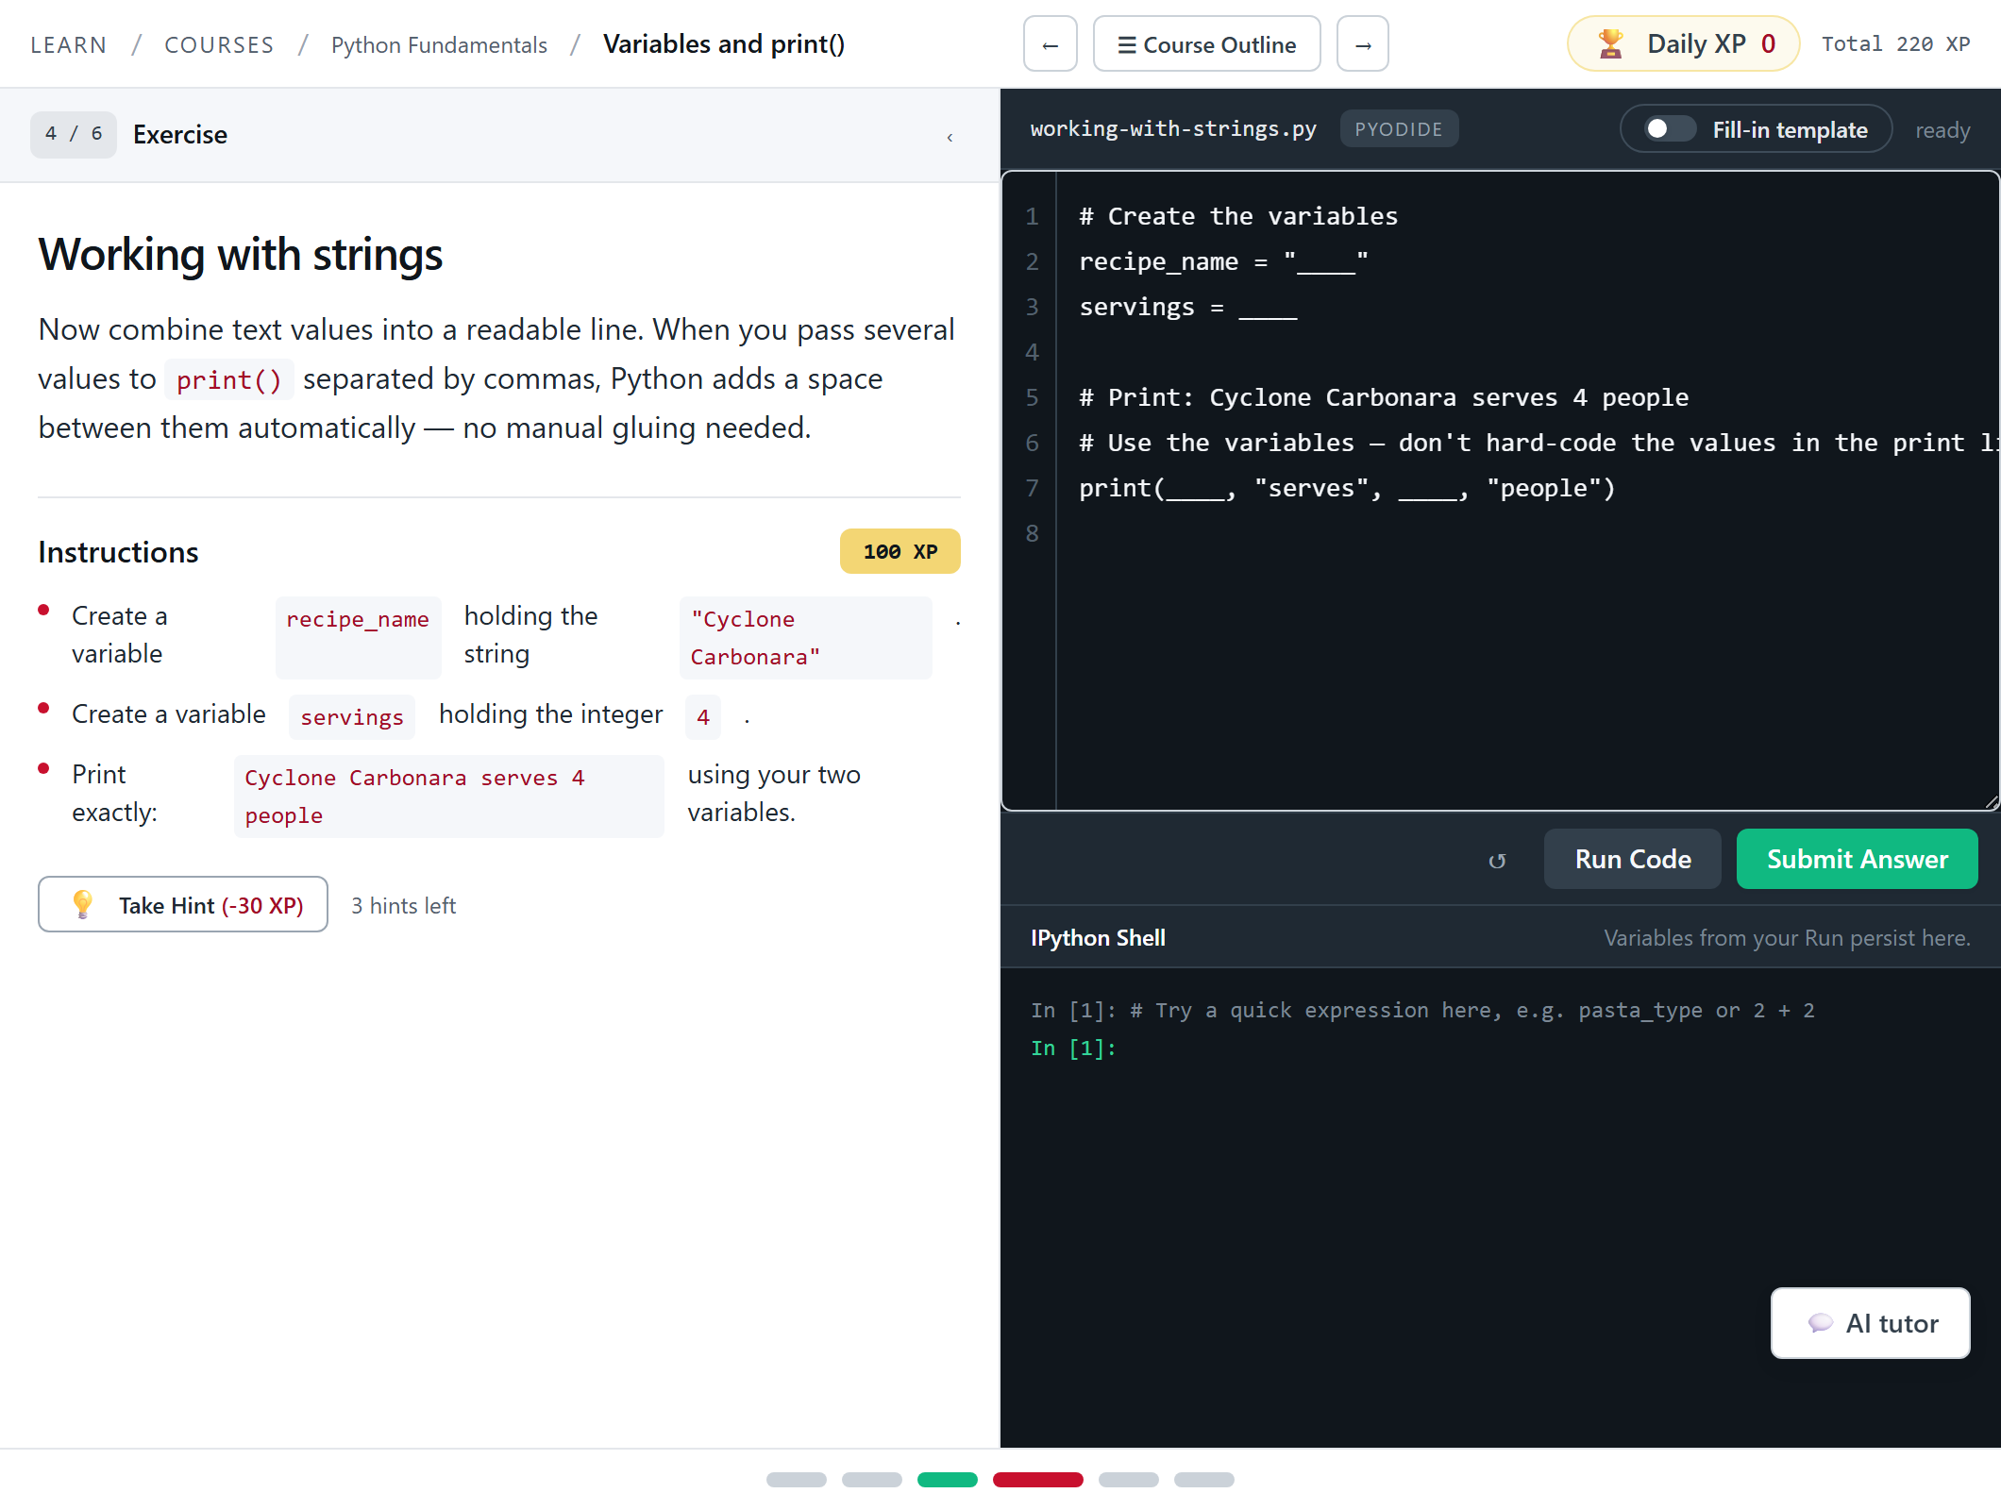This screenshot has width=2001, height=1510.
Task: Open Python Fundamentals breadcrumb link
Action: 439,44
